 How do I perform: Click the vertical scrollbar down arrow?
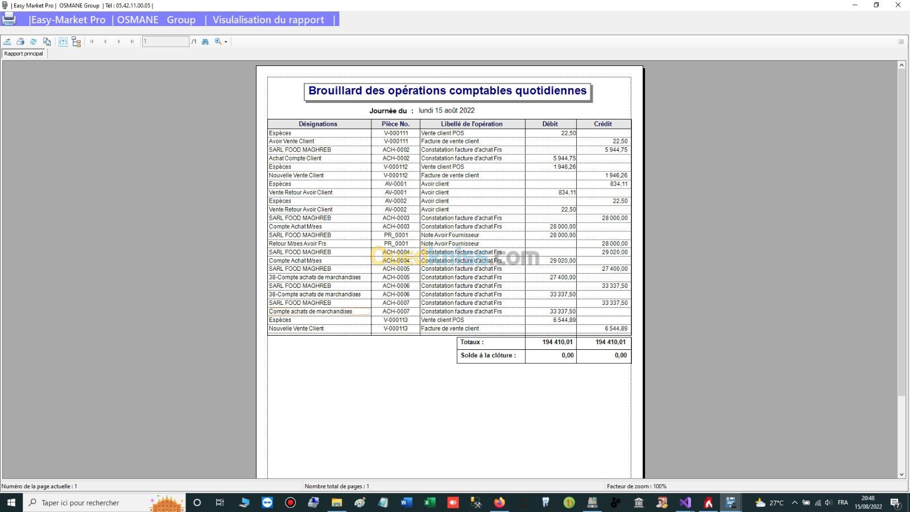(901, 474)
